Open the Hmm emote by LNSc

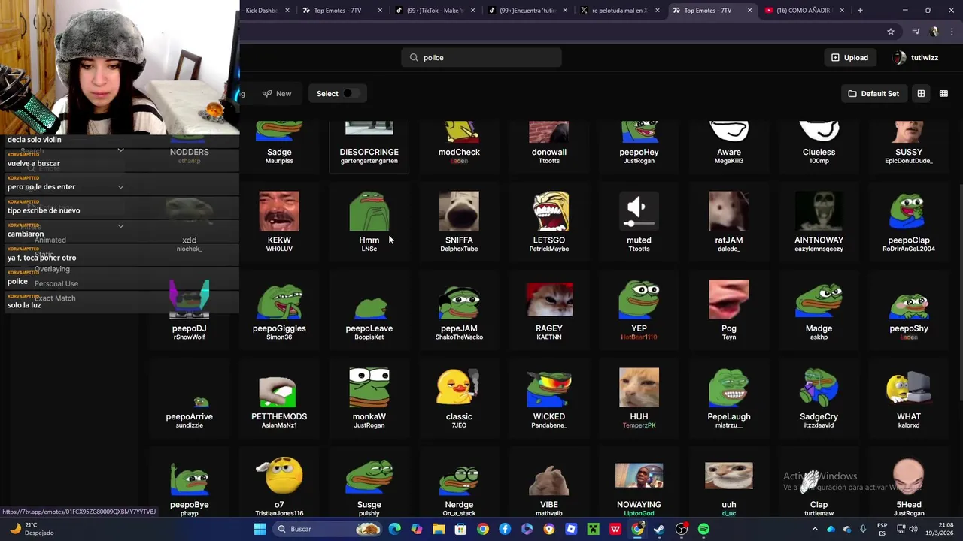click(369, 221)
